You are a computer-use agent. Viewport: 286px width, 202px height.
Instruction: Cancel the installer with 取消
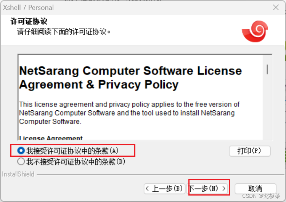coord(255,189)
